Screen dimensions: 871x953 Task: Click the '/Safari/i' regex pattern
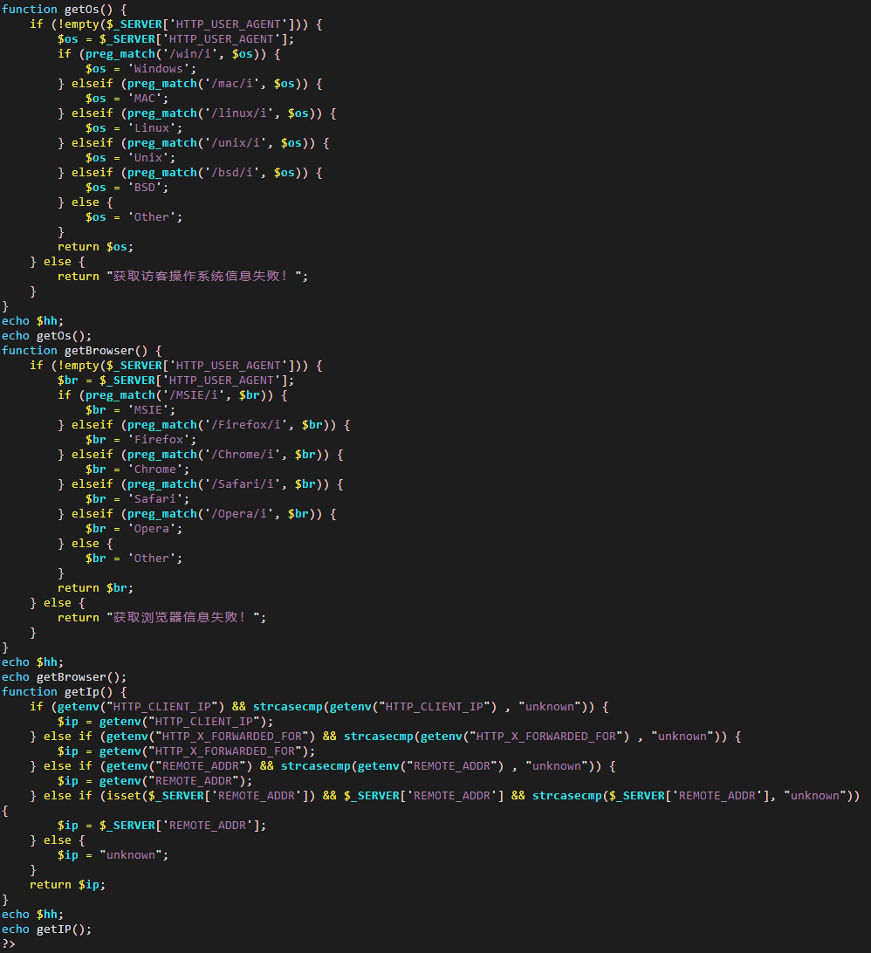tap(242, 484)
